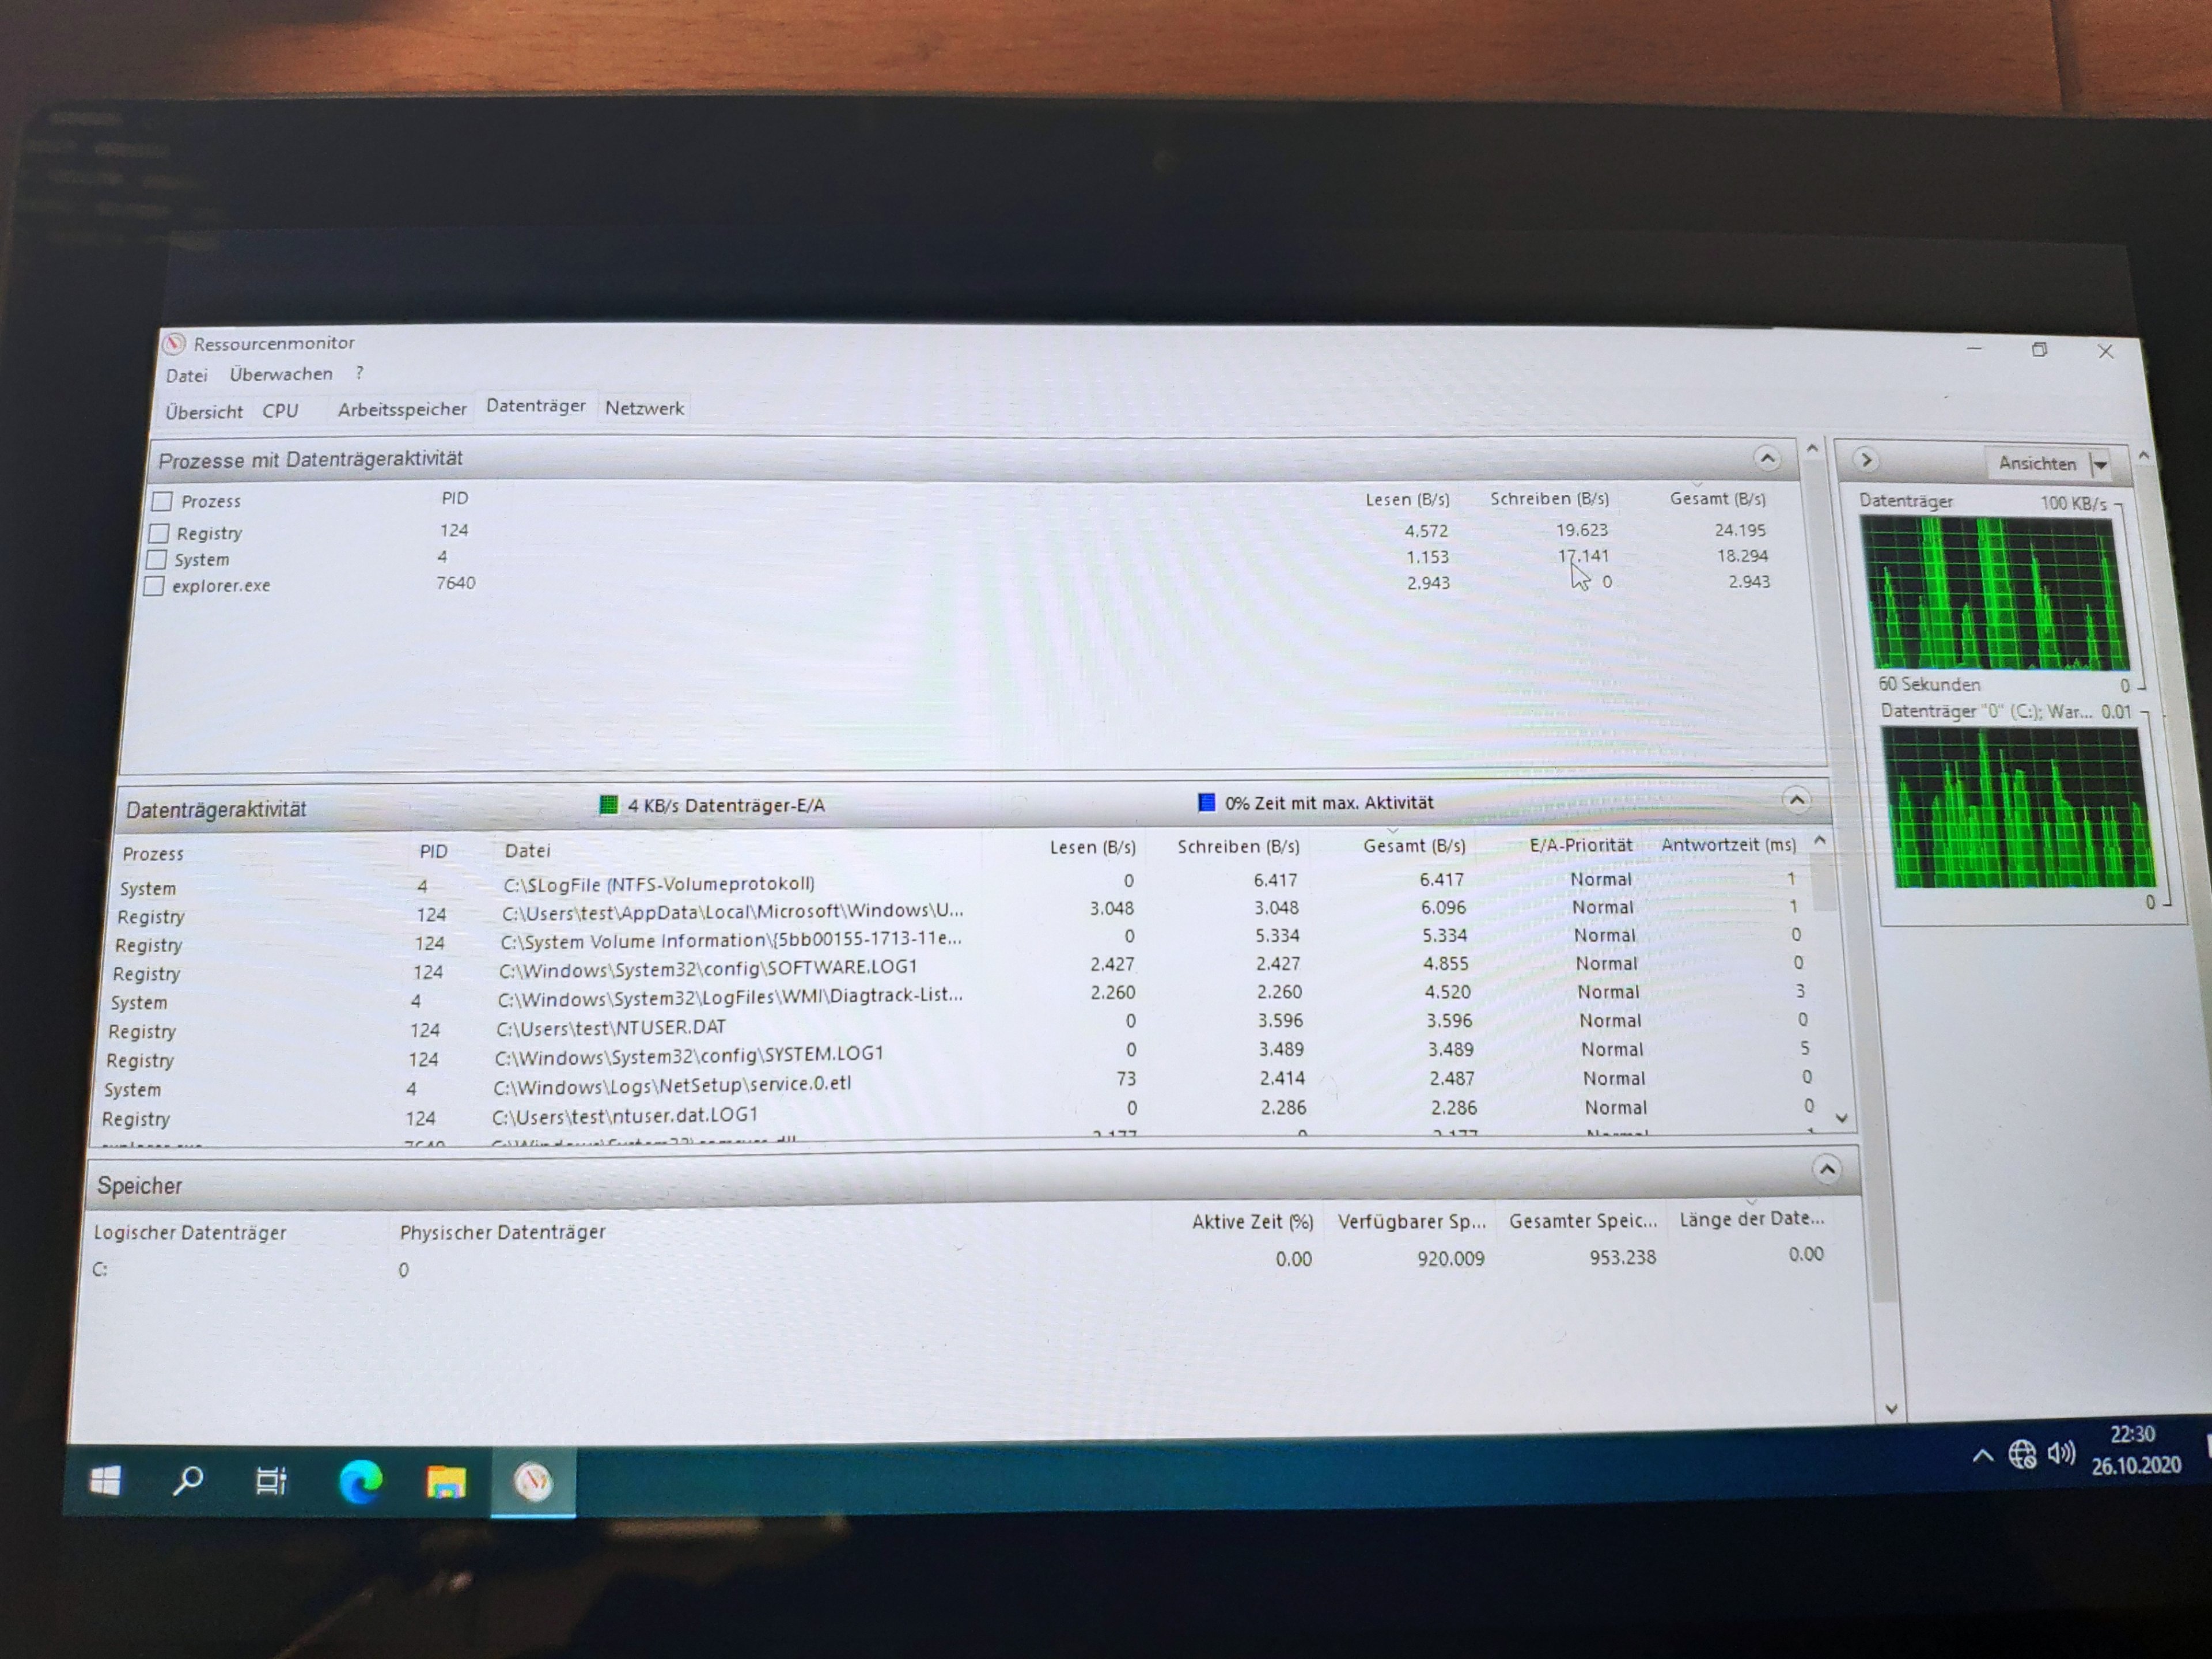Screen dimensions: 2212x1659
Task: Open File Explorer from taskbar
Action: [446, 1482]
